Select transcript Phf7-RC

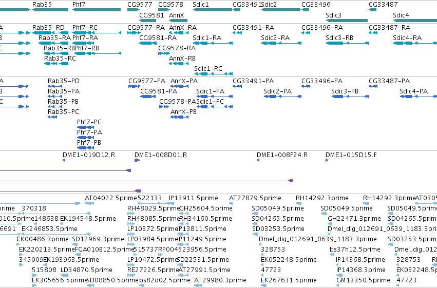tap(85, 28)
